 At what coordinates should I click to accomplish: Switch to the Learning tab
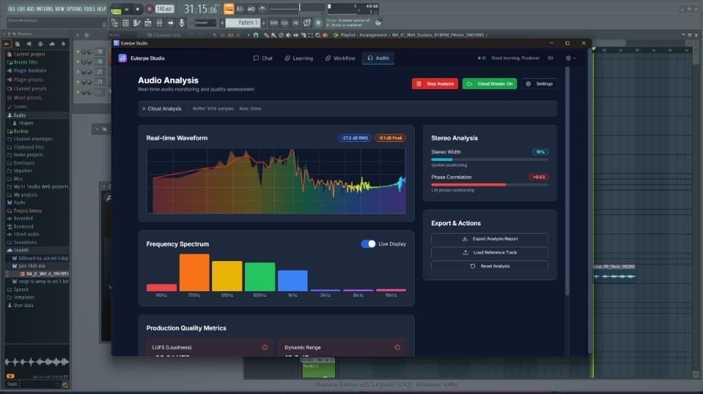(x=299, y=58)
